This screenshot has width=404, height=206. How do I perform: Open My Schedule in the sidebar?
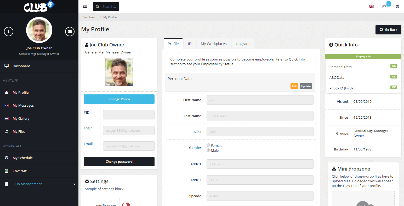coord(22,158)
